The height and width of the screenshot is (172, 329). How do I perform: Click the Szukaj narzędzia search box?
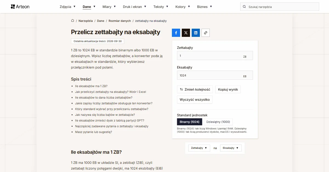[280, 7]
